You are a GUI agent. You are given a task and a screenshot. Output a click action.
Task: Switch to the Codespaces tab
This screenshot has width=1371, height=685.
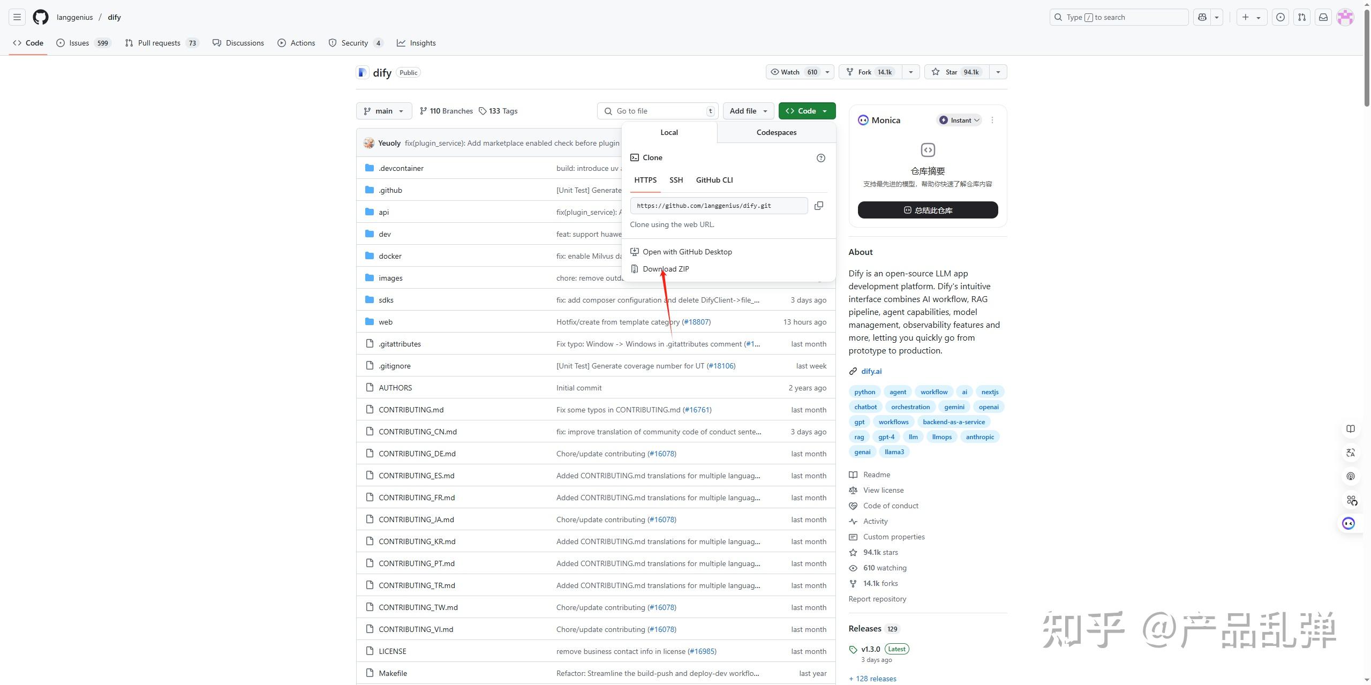pos(776,132)
